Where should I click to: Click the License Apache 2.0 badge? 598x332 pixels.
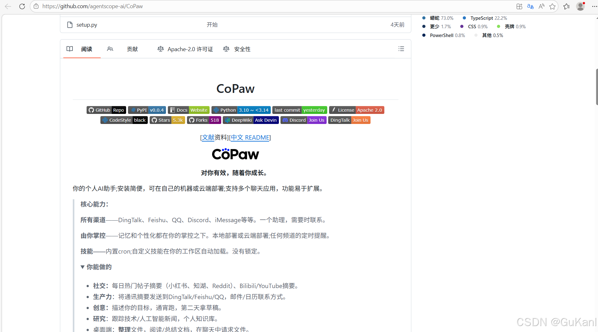pos(357,110)
